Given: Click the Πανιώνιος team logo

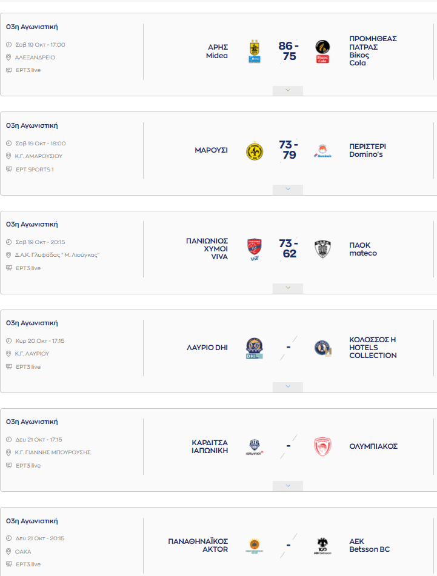Looking at the screenshot, I should pos(255,249).
